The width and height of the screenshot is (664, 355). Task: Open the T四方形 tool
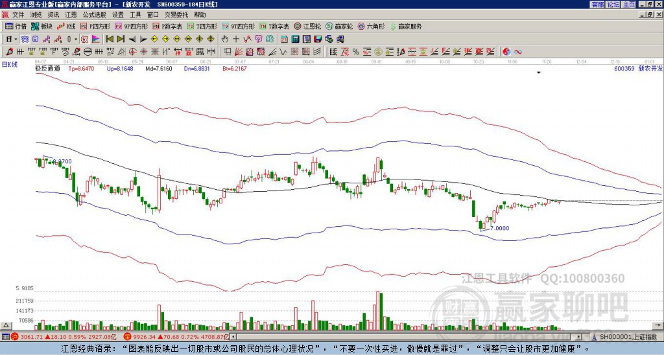point(202,26)
